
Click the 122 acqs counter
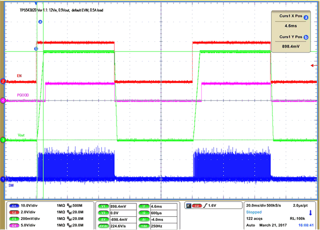(254, 219)
